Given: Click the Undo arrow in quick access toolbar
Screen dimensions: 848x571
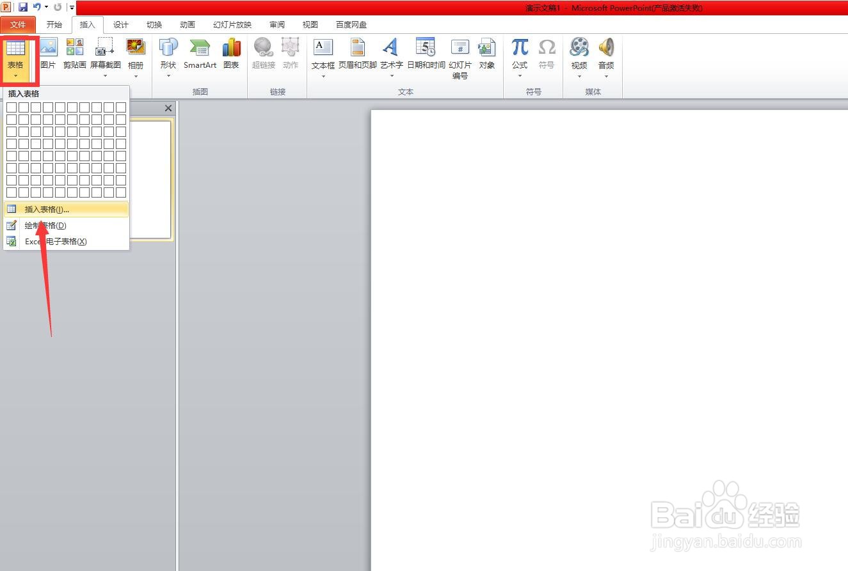Looking at the screenshot, I should 37,7.
